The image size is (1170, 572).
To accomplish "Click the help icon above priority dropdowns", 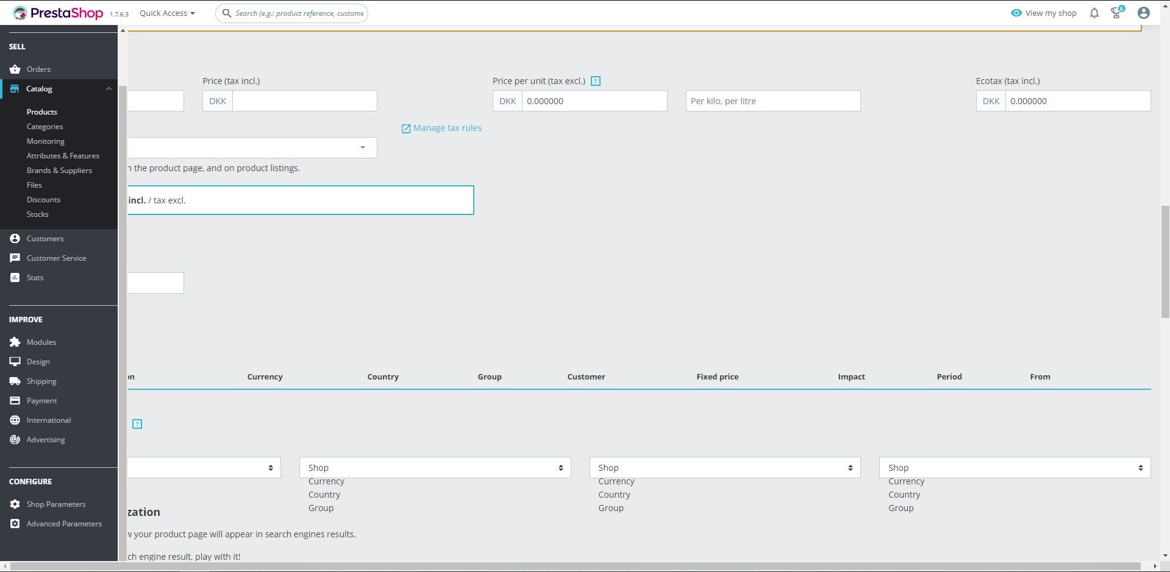I will pyautogui.click(x=137, y=424).
